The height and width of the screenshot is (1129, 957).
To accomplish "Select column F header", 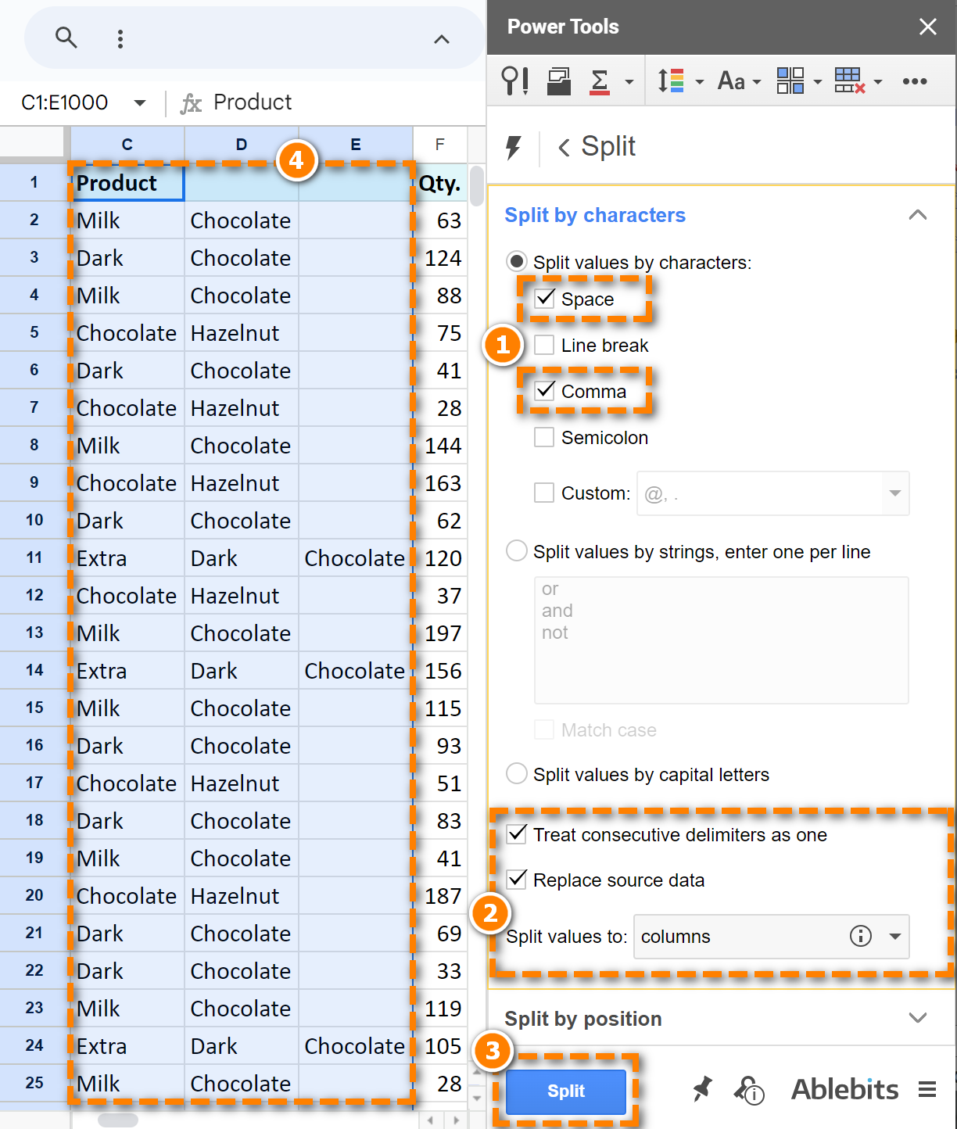I will 440,144.
